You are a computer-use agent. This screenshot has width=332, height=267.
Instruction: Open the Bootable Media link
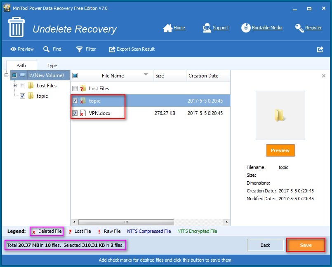pyautogui.click(x=267, y=28)
